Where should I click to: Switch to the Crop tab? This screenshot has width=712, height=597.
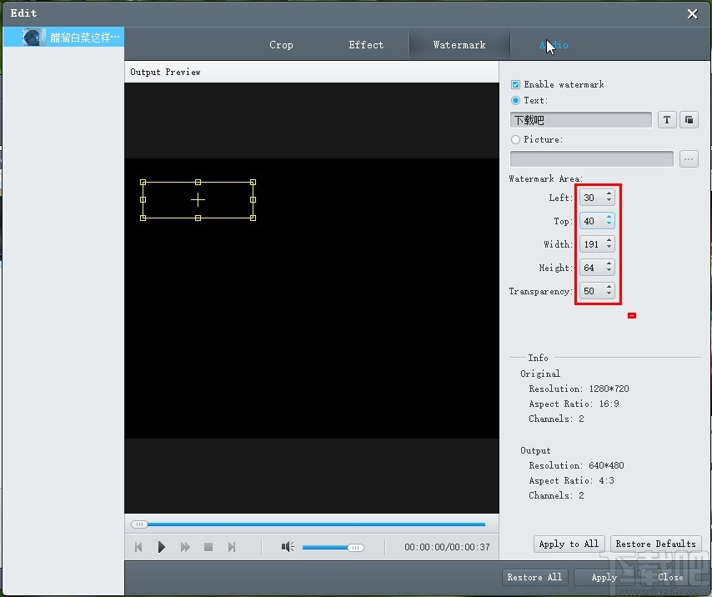281,45
